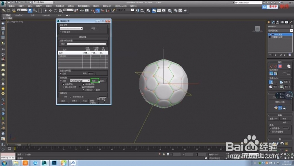Select Actual Size radio button
Viewport: 294px width, 166px height.
click(84, 90)
